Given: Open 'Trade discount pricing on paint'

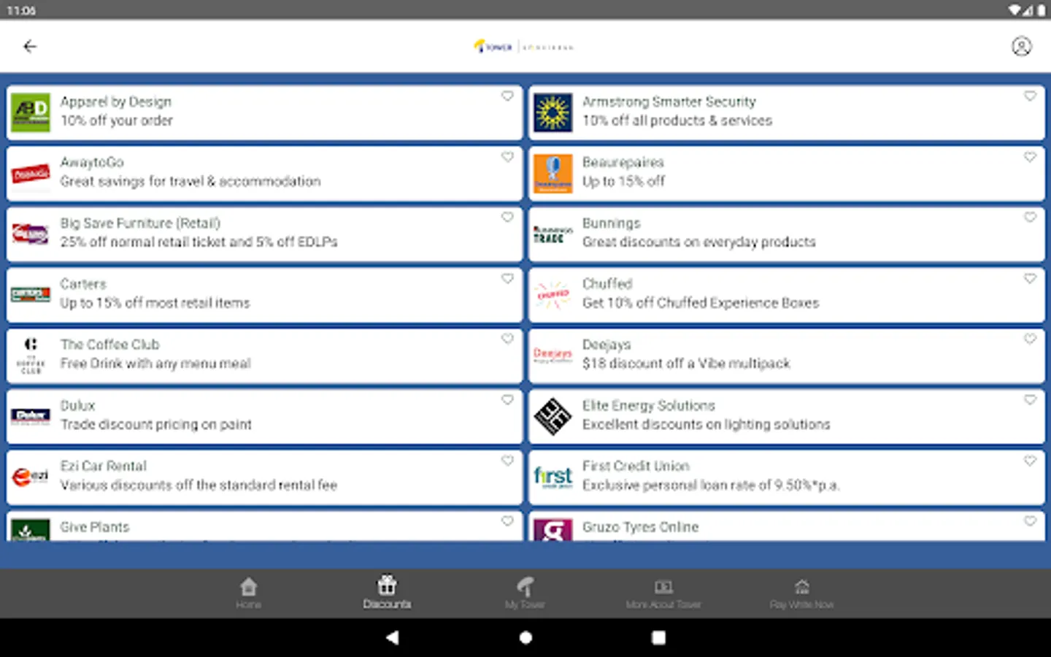Looking at the screenshot, I should (156, 425).
